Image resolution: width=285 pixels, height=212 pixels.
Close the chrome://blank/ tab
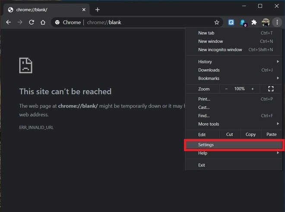[x=83, y=9]
